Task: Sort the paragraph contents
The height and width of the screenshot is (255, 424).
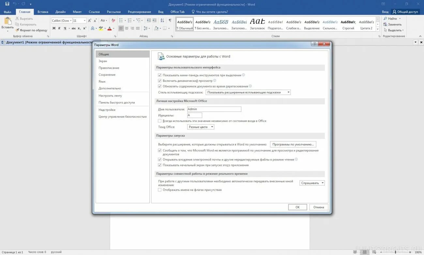Action: tap(162, 21)
